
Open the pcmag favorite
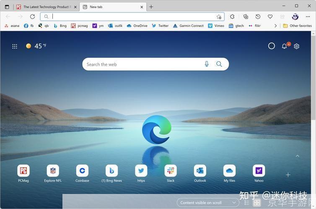click(x=79, y=26)
